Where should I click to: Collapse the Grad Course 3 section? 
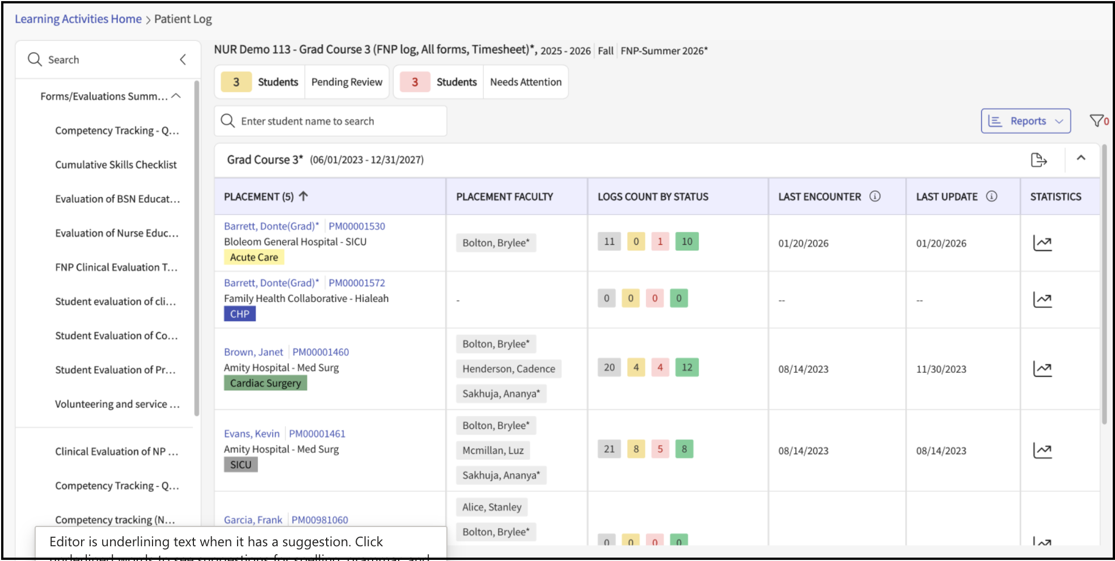pos(1081,159)
